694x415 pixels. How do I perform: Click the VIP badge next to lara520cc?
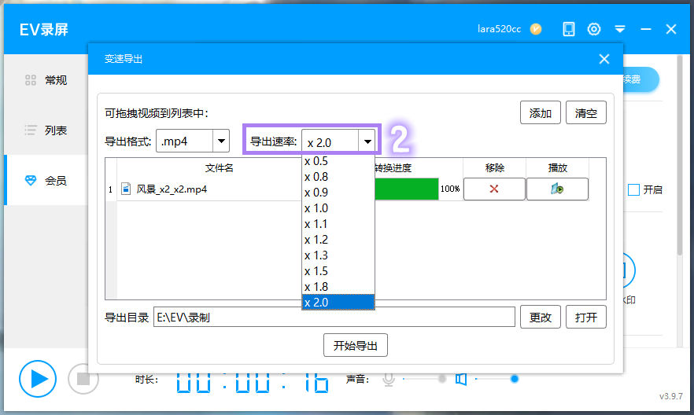[536, 29]
